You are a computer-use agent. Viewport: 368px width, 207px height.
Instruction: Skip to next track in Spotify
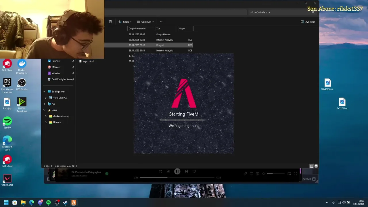click(x=186, y=171)
